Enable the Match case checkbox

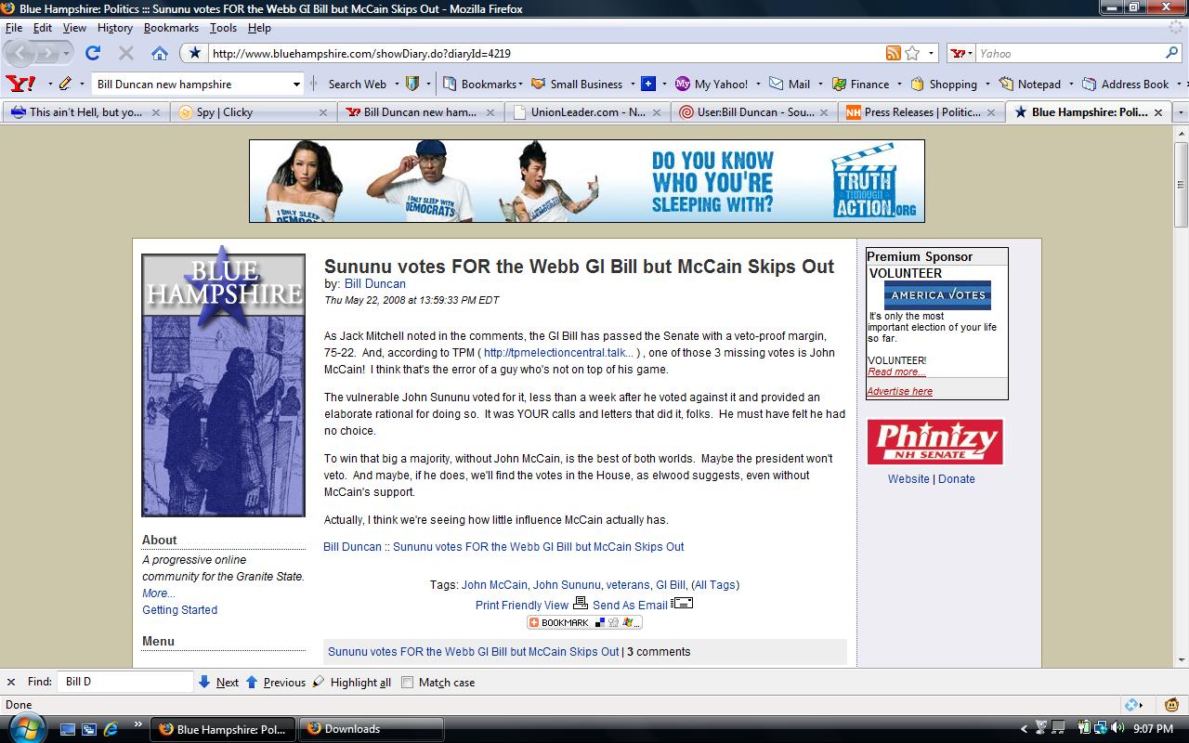pyautogui.click(x=407, y=682)
